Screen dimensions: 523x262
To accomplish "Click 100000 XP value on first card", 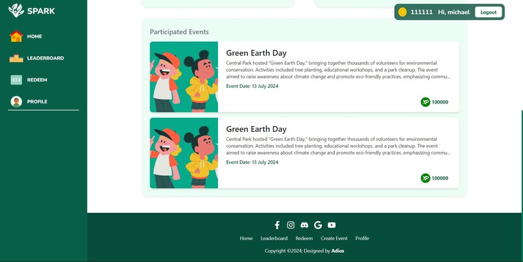I will pos(440,102).
